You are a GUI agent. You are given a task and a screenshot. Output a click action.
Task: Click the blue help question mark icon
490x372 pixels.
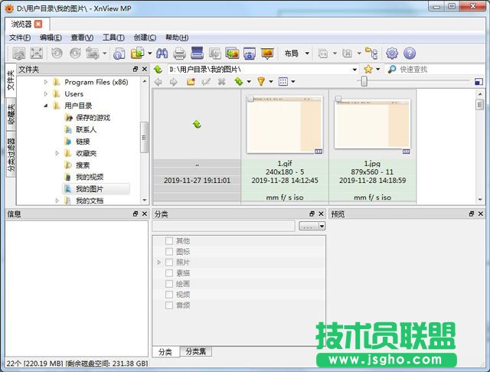410,54
